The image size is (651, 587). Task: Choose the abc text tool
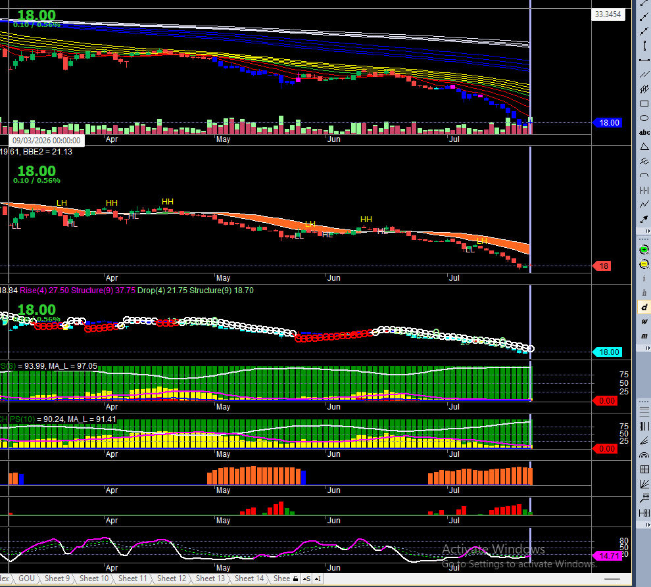(x=644, y=132)
